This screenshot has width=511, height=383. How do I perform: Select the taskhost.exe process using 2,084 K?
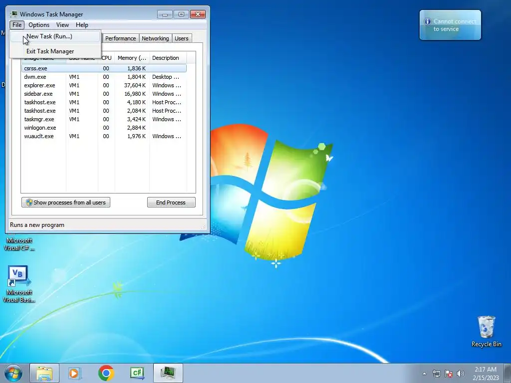[x=104, y=111]
